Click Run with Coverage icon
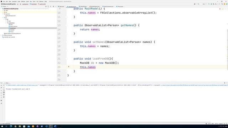The image size is (228, 128). tap(213, 4)
